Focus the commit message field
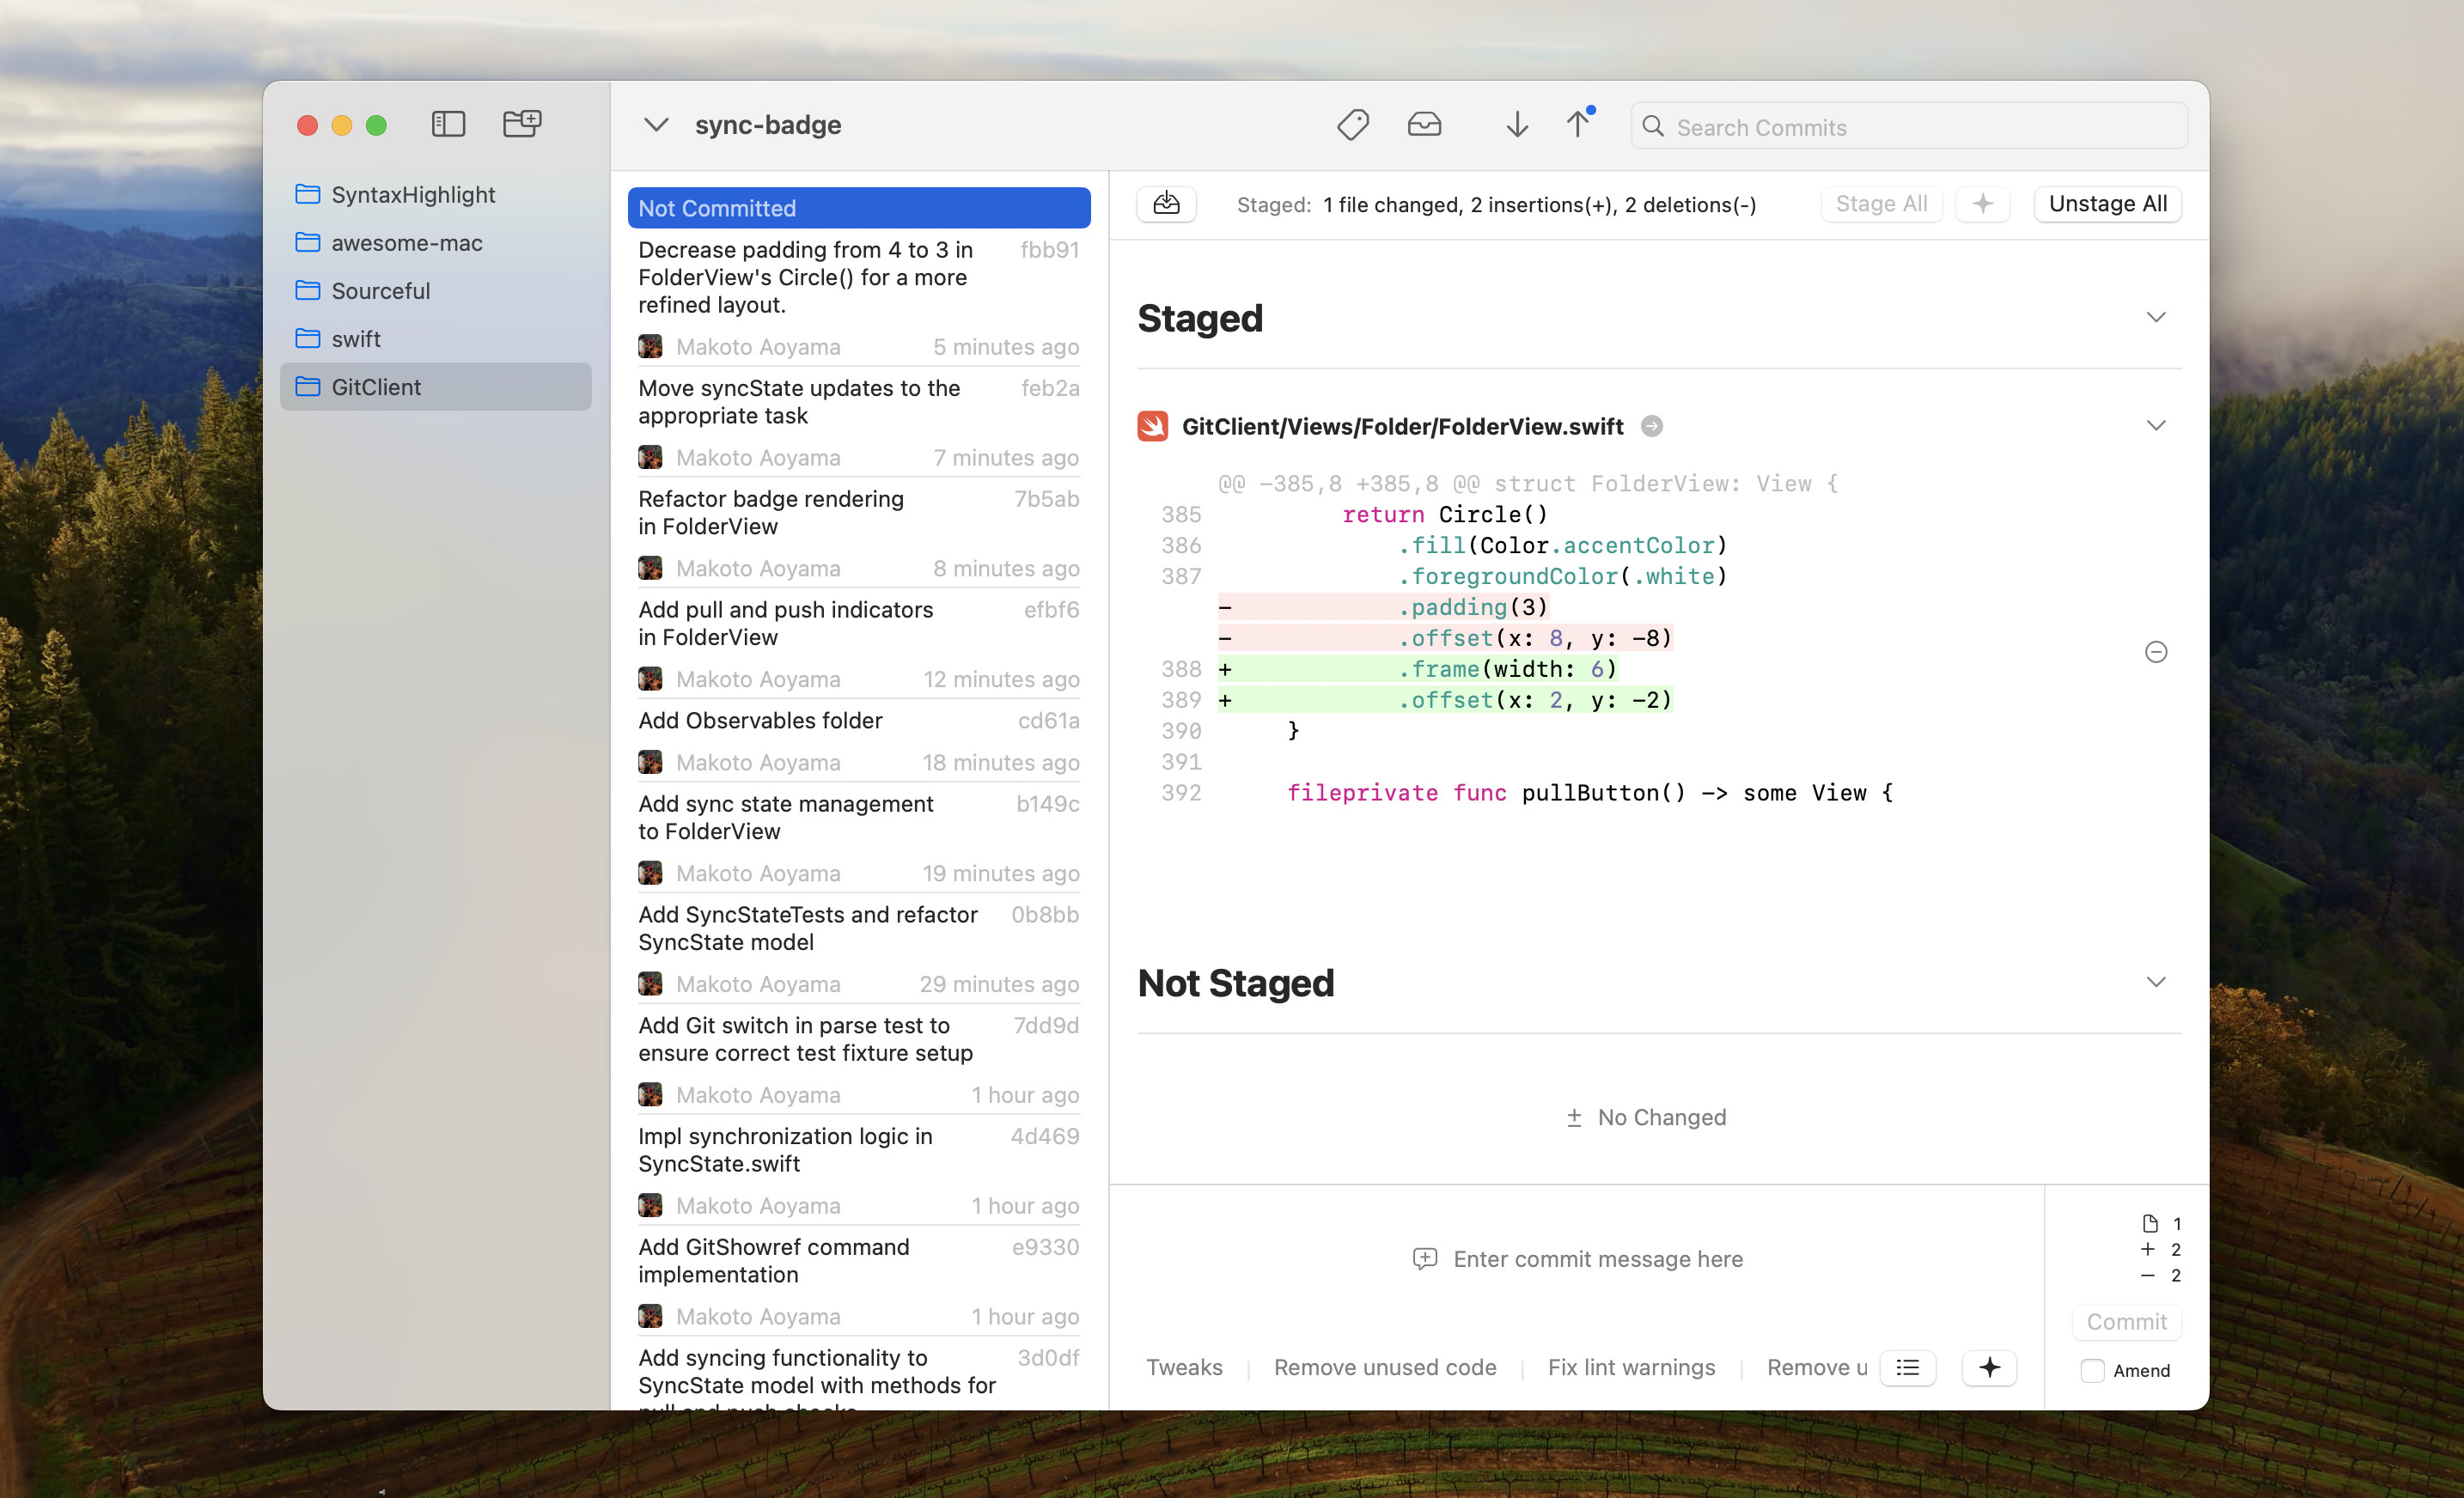The height and width of the screenshot is (1498, 2464). [1577, 1259]
